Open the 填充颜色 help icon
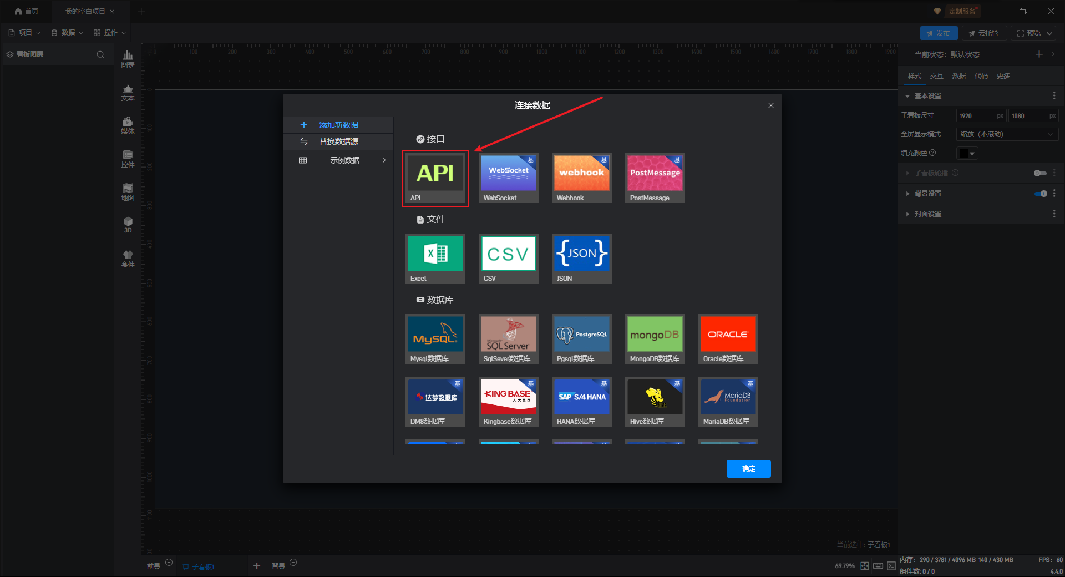1065x577 pixels. coord(932,153)
